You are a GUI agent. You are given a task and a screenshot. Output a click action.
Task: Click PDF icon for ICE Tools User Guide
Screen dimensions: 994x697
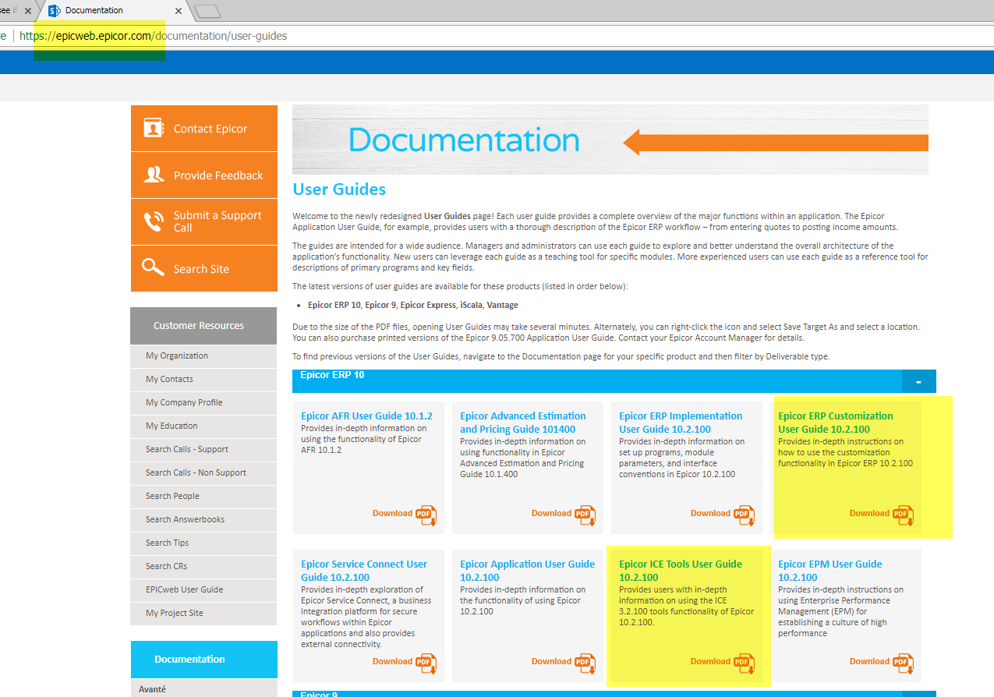[744, 663]
